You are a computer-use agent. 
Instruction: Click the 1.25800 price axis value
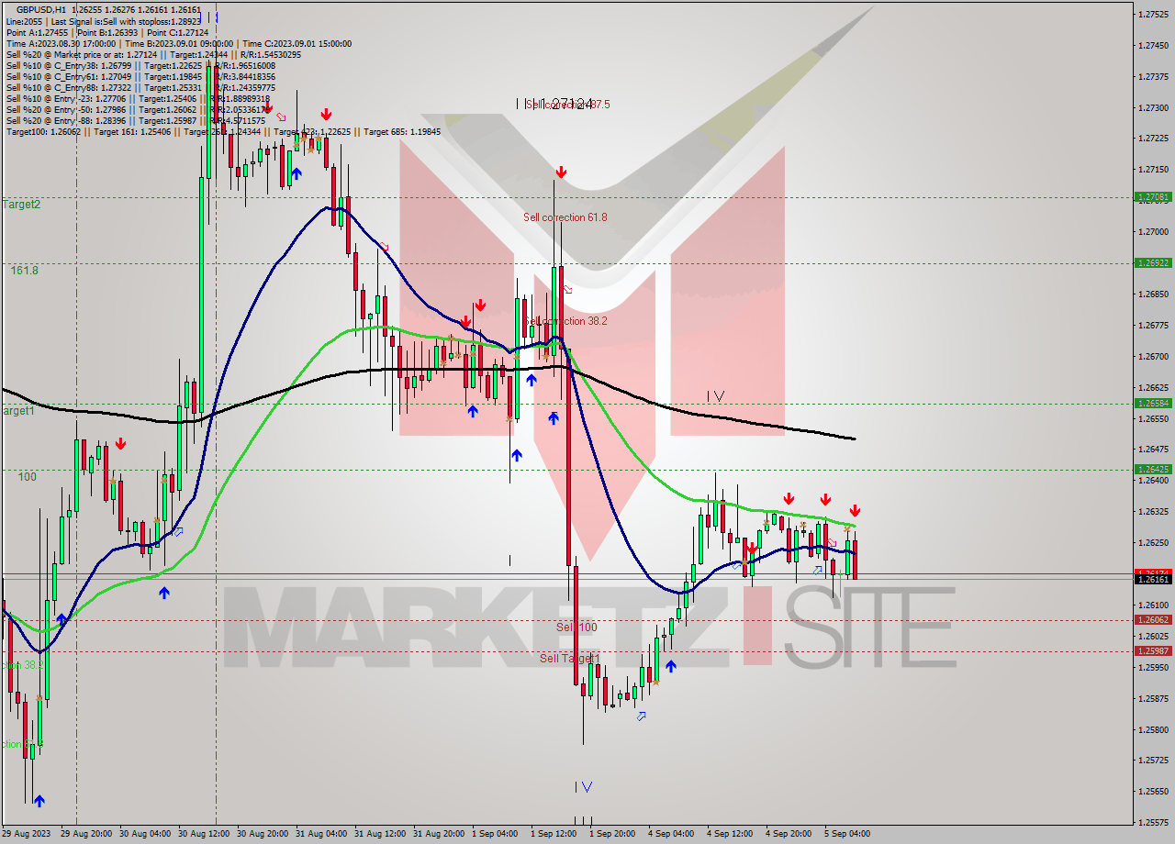[x=1153, y=729]
